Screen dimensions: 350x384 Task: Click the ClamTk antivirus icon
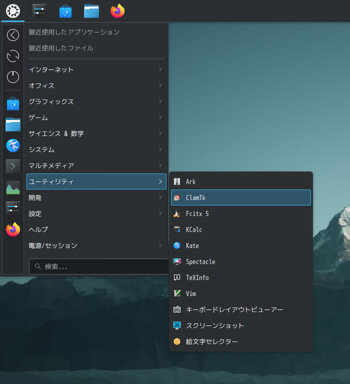coord(177,197)
